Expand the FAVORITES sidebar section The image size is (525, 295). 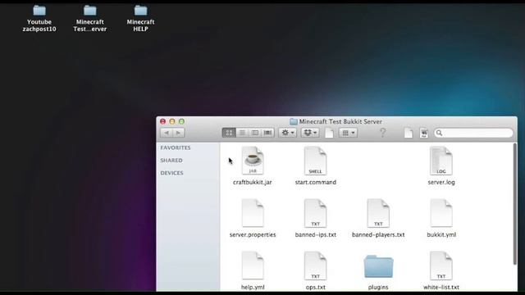pos(175,147)
